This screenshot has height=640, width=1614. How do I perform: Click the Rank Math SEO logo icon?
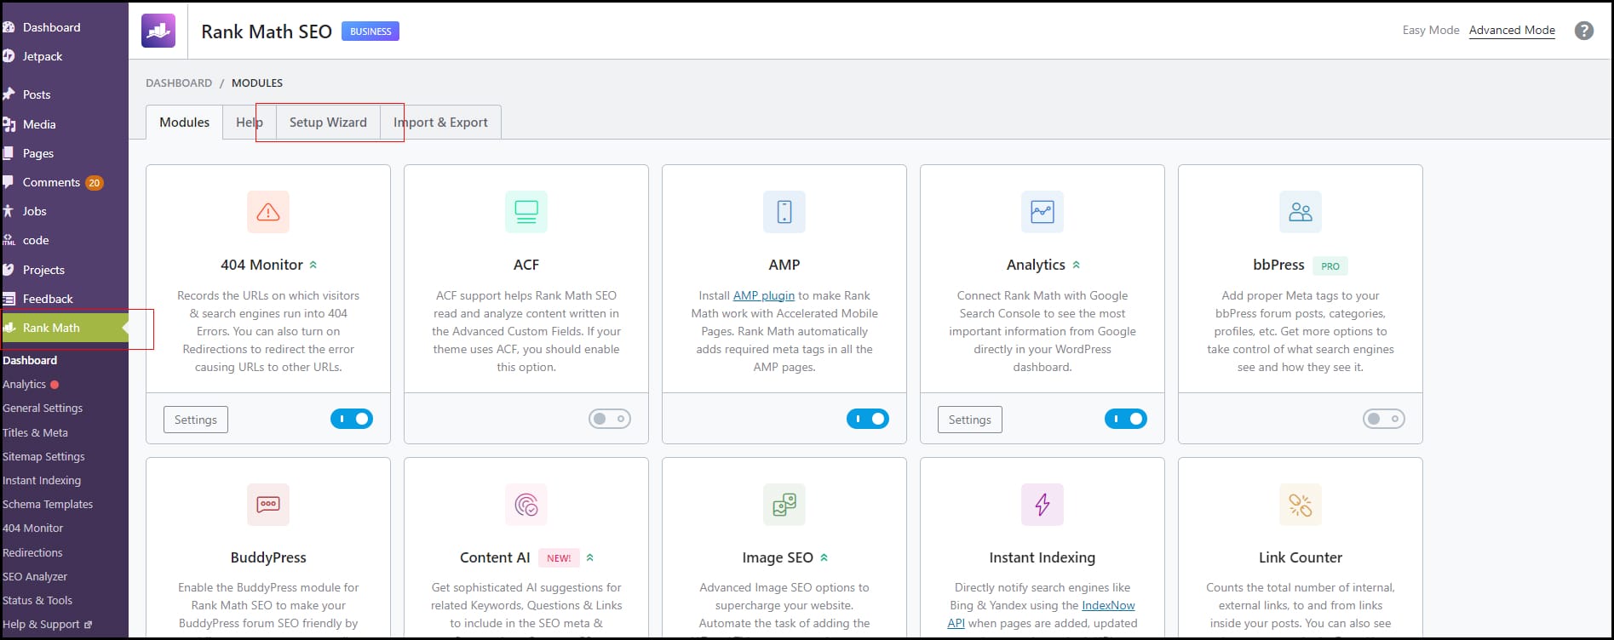click(x=158, y=31)
